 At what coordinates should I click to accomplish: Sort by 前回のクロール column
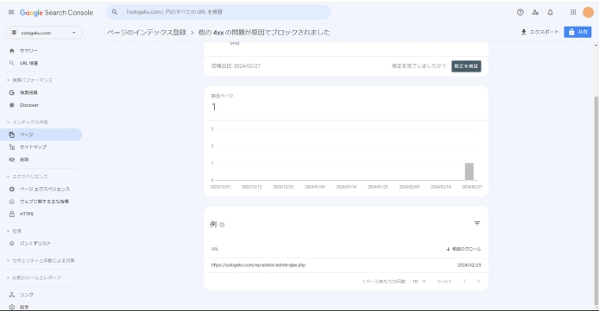(x=463, y=249)
